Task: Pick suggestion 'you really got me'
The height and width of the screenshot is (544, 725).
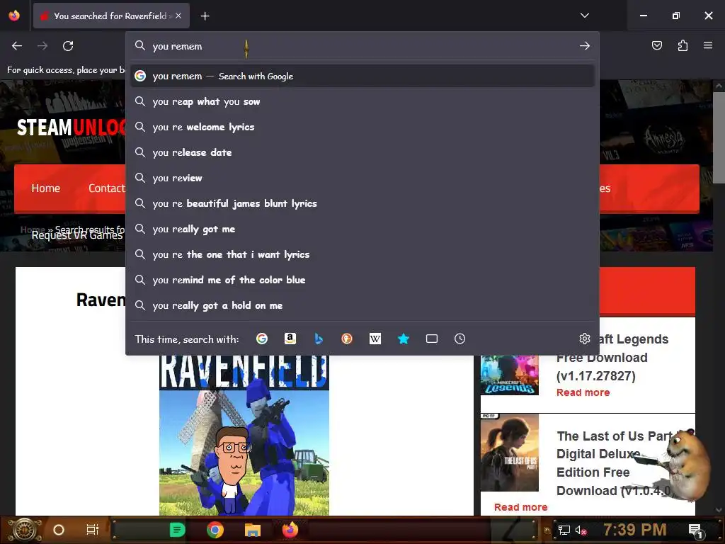Action: coord(362,229)
